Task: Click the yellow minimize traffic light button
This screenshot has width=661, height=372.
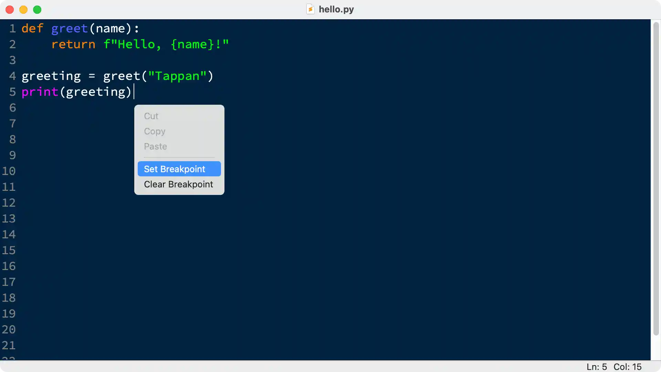Action: [23, 10]
